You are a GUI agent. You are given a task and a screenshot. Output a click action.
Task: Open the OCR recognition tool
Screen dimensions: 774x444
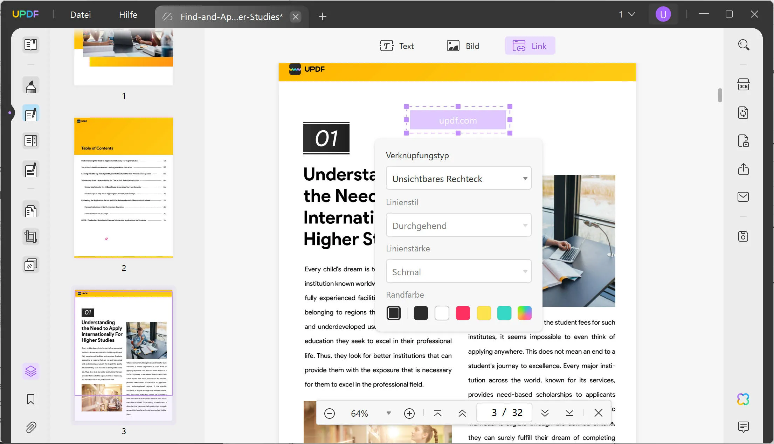[743, 85]
